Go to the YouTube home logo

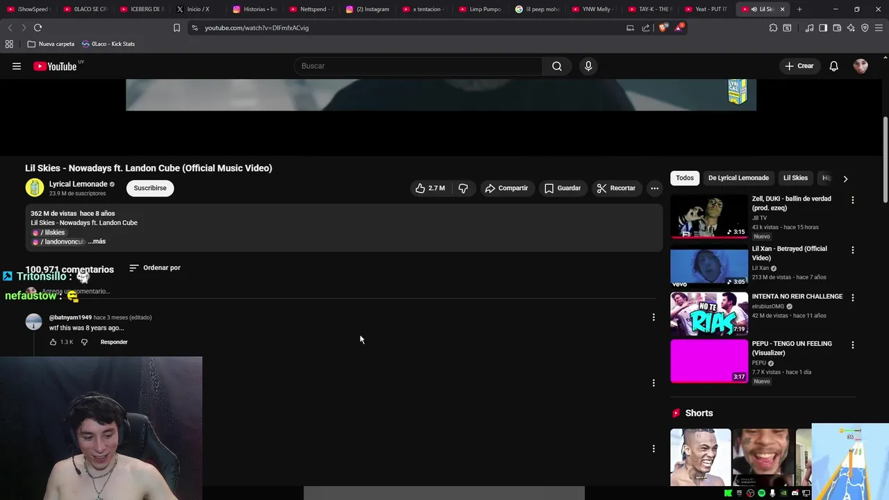click(x=55, y=66)
